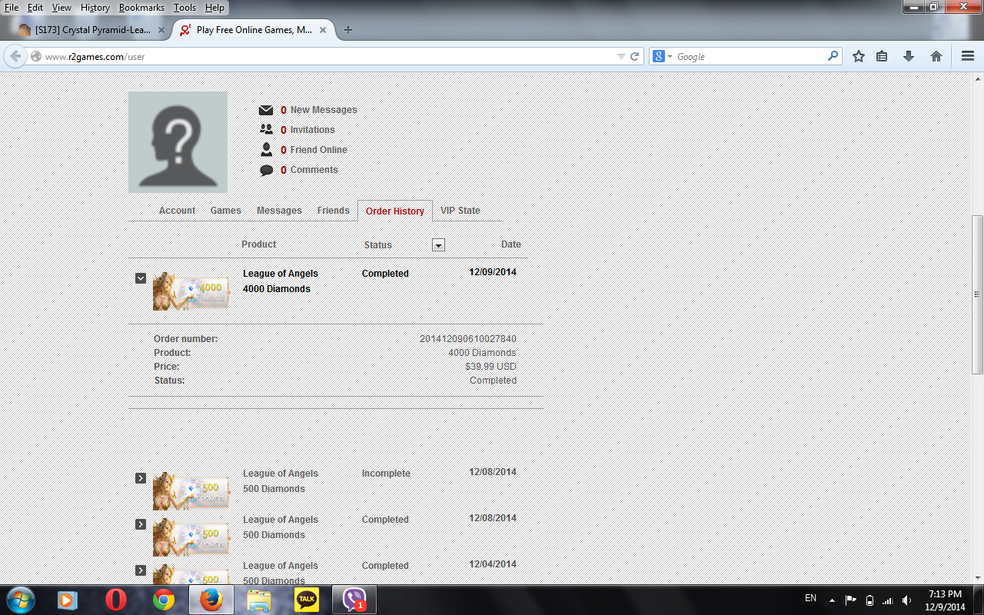The width and height of the screenshot is (984, 615).
Task: Click the Invitations link
Action: 312,130
